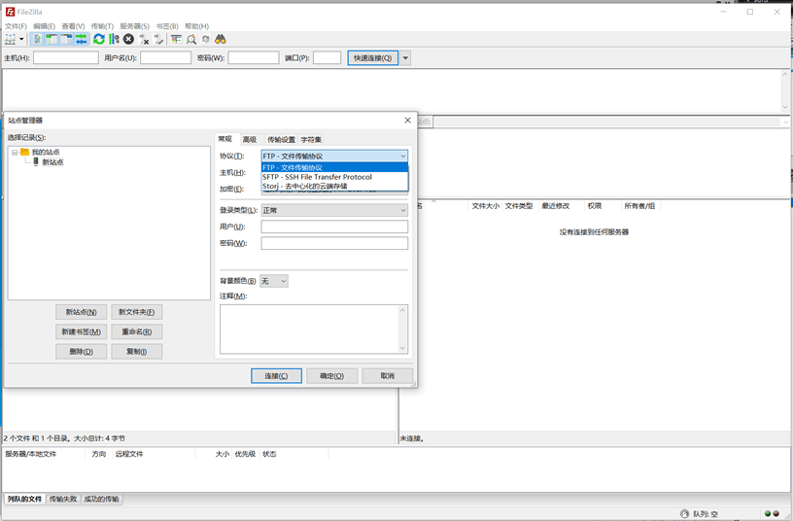Viewport: 793px width, 521px height.
Task: Click the 我的站点 folder icon
Action: tap(24, 152)
